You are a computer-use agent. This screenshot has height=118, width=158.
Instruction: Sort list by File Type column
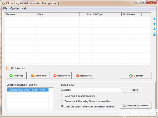pos(107,14)
